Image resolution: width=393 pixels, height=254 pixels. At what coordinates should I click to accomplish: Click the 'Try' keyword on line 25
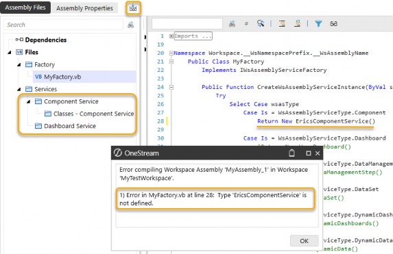[221, 96]
